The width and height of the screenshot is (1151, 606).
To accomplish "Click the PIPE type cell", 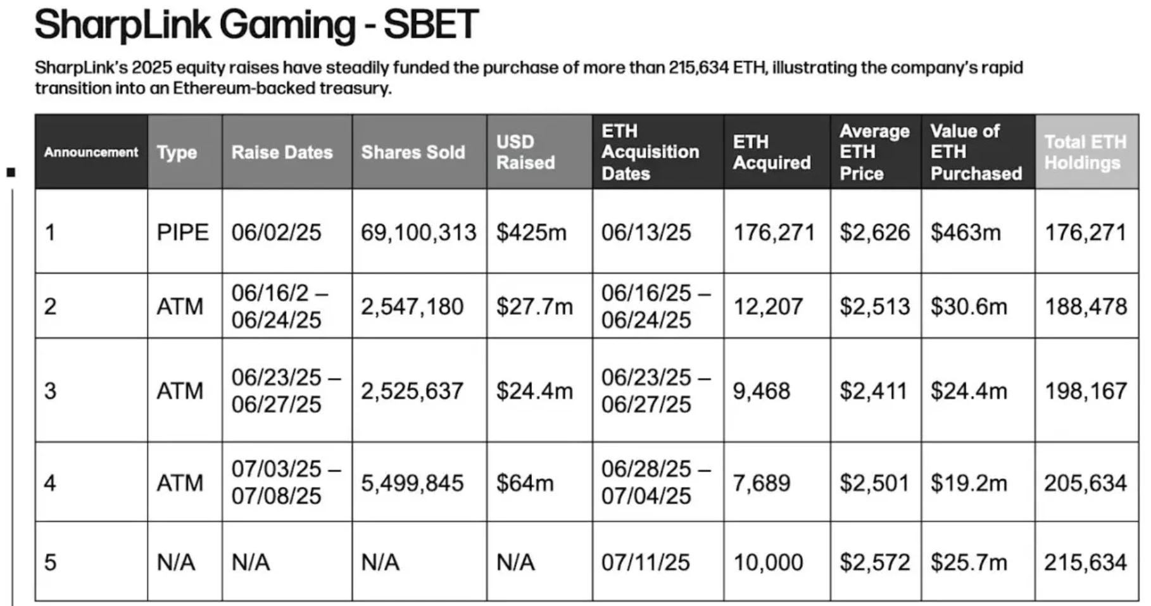I will pyautogui.click(x=182, y=232).
